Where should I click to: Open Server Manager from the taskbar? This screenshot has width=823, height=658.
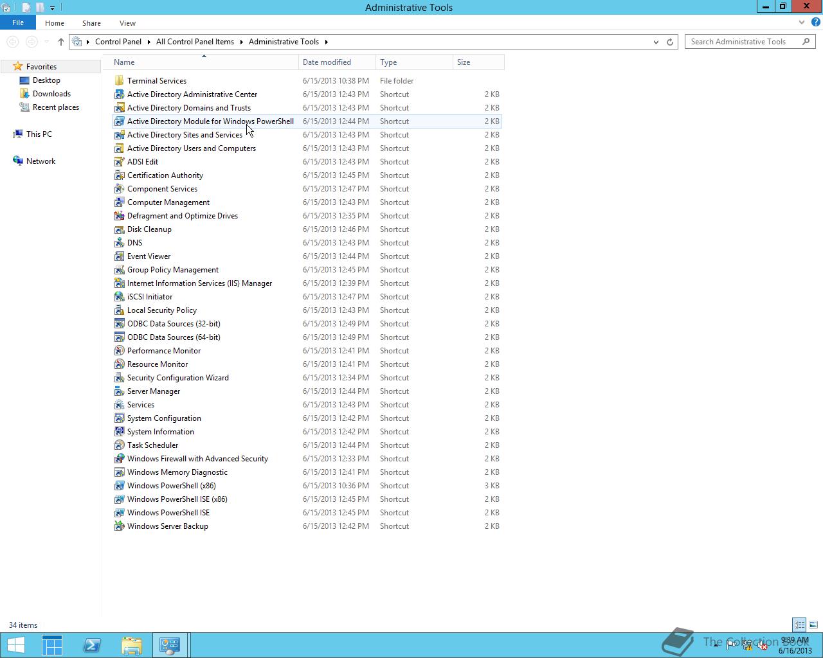click(52, 645)
